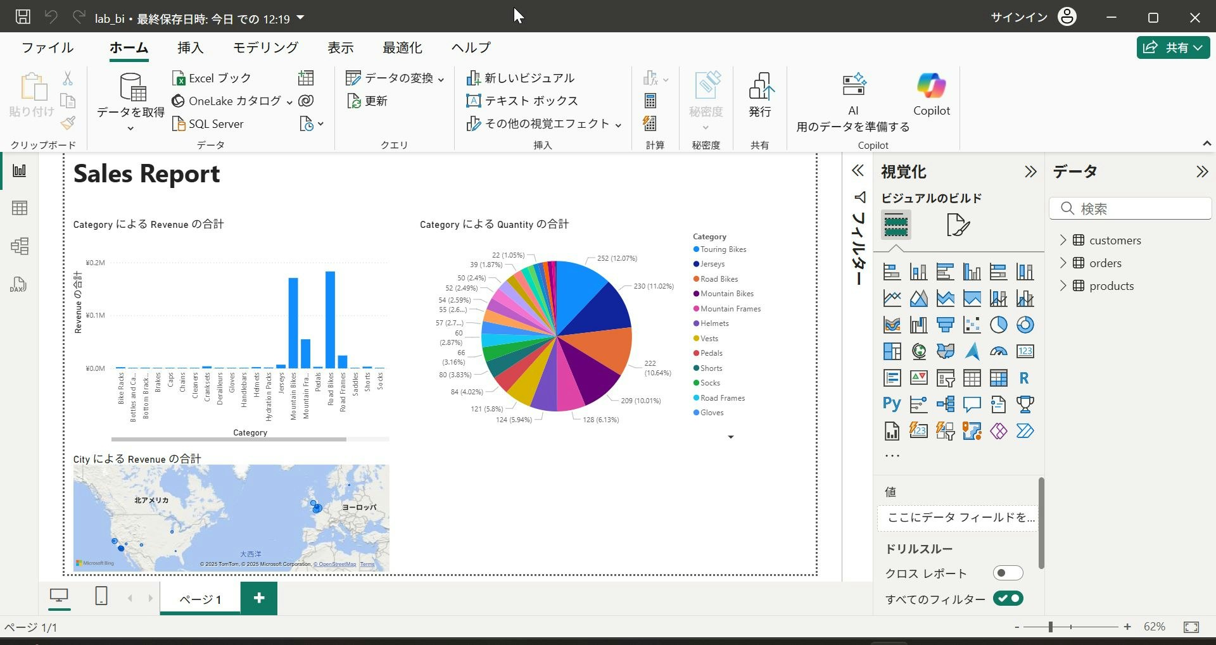This screenshot has height=645, width=1216.
Task: Select the map (globe) visual icon
Action: [x=918, y=351]
